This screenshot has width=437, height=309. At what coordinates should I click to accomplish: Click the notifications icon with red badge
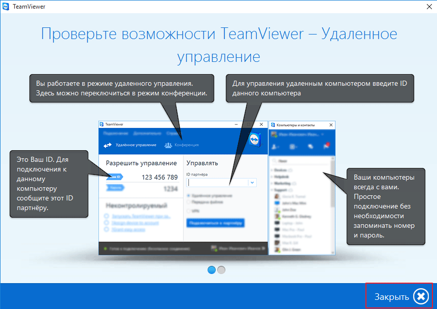point(326,147)
